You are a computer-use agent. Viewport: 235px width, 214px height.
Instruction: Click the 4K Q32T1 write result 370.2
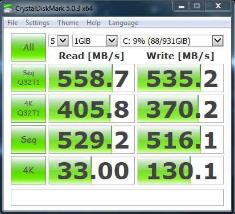coord(180,109)
